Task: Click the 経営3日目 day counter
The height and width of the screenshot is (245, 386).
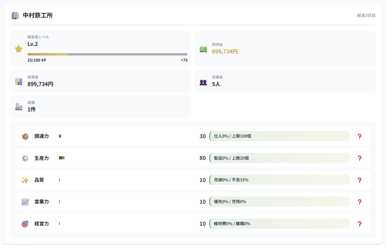Action: pyautogui.click(x=366, y=15)
